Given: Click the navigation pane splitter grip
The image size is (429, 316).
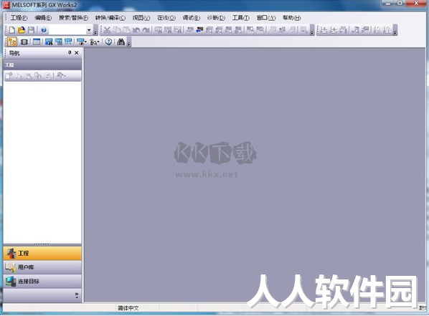Looking at the screenshot, I should click(x=42, y=244).
